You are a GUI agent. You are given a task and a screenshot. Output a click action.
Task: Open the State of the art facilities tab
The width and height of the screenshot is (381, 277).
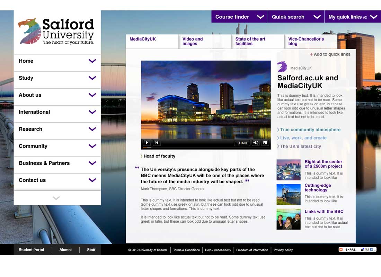pos(258,42)
